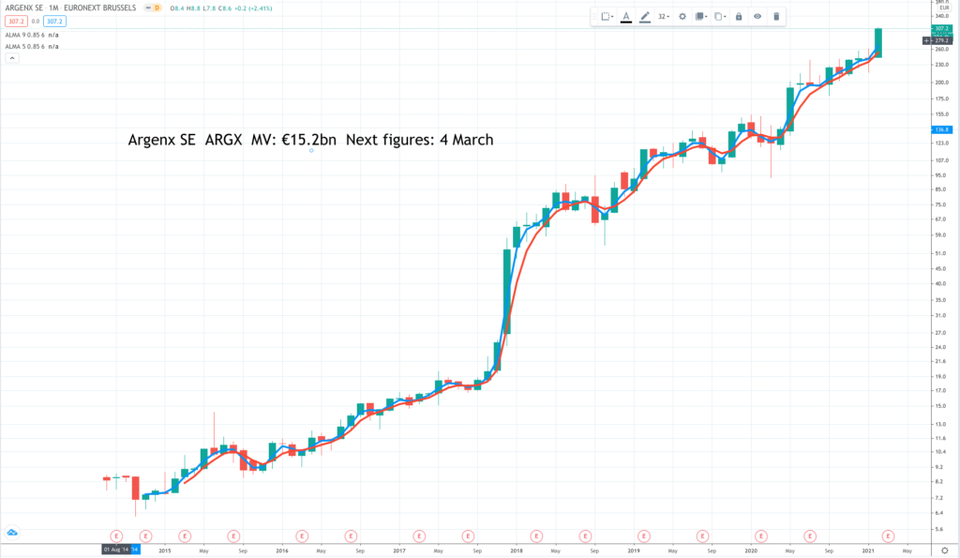Click the 2015 label on the time axis
960x558 pixels.
pyautogui.click(x=165, y=550)
